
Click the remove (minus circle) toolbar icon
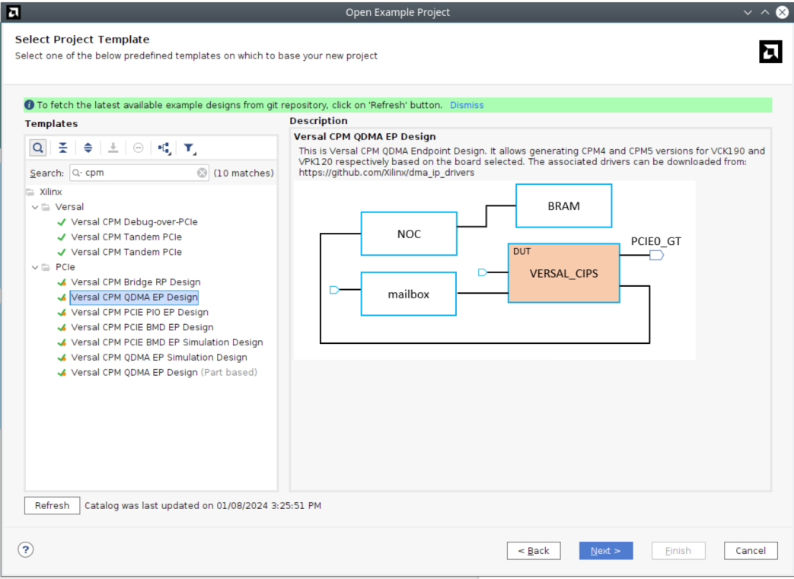click(138, 148)
